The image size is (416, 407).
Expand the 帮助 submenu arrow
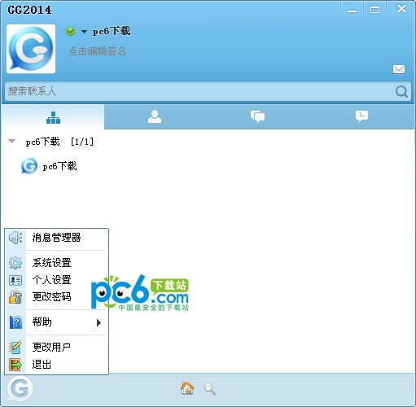click(x=99, y=322)
